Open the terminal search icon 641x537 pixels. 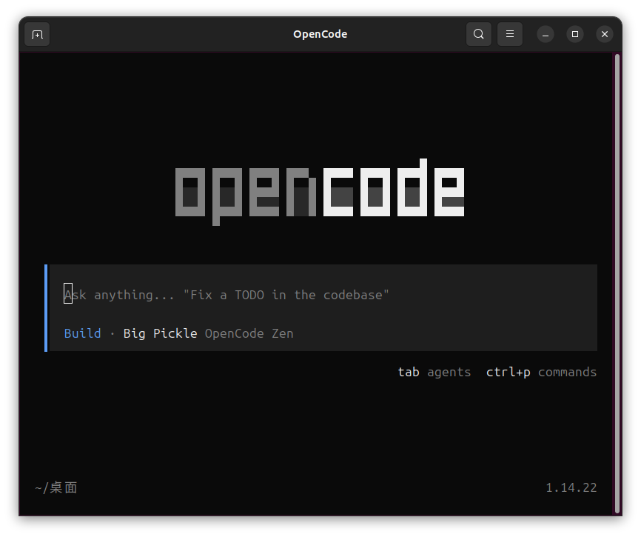479,34
